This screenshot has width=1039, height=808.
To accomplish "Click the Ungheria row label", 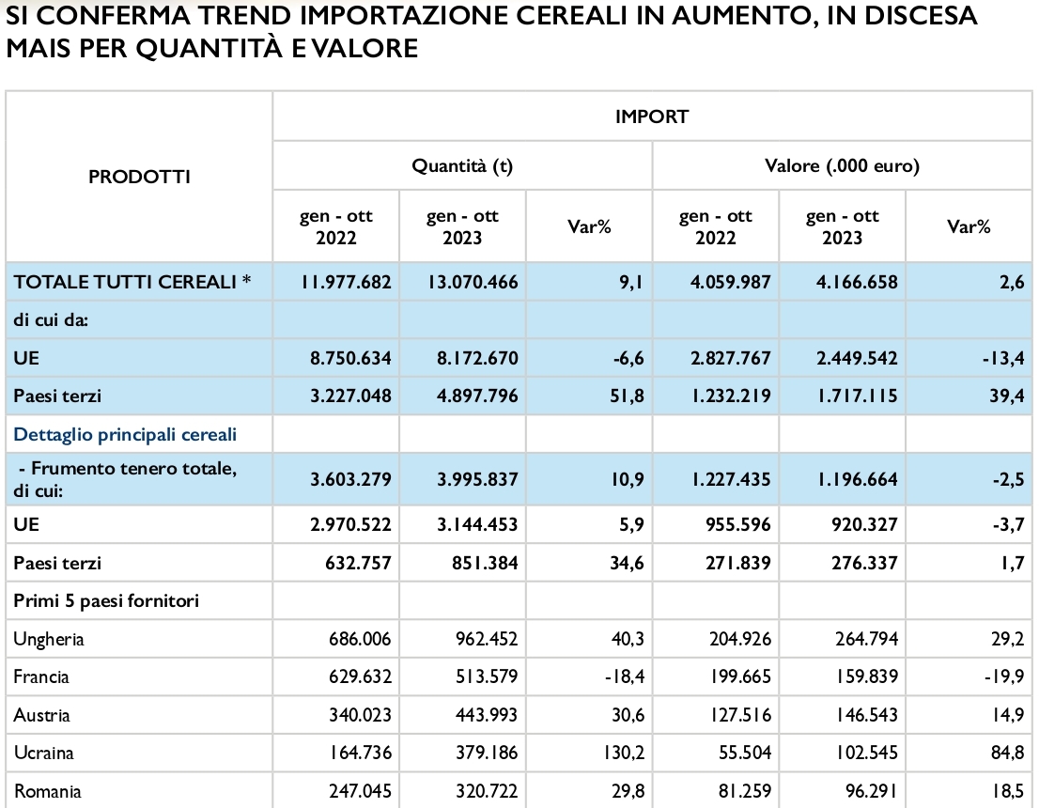I will (49, 640).
